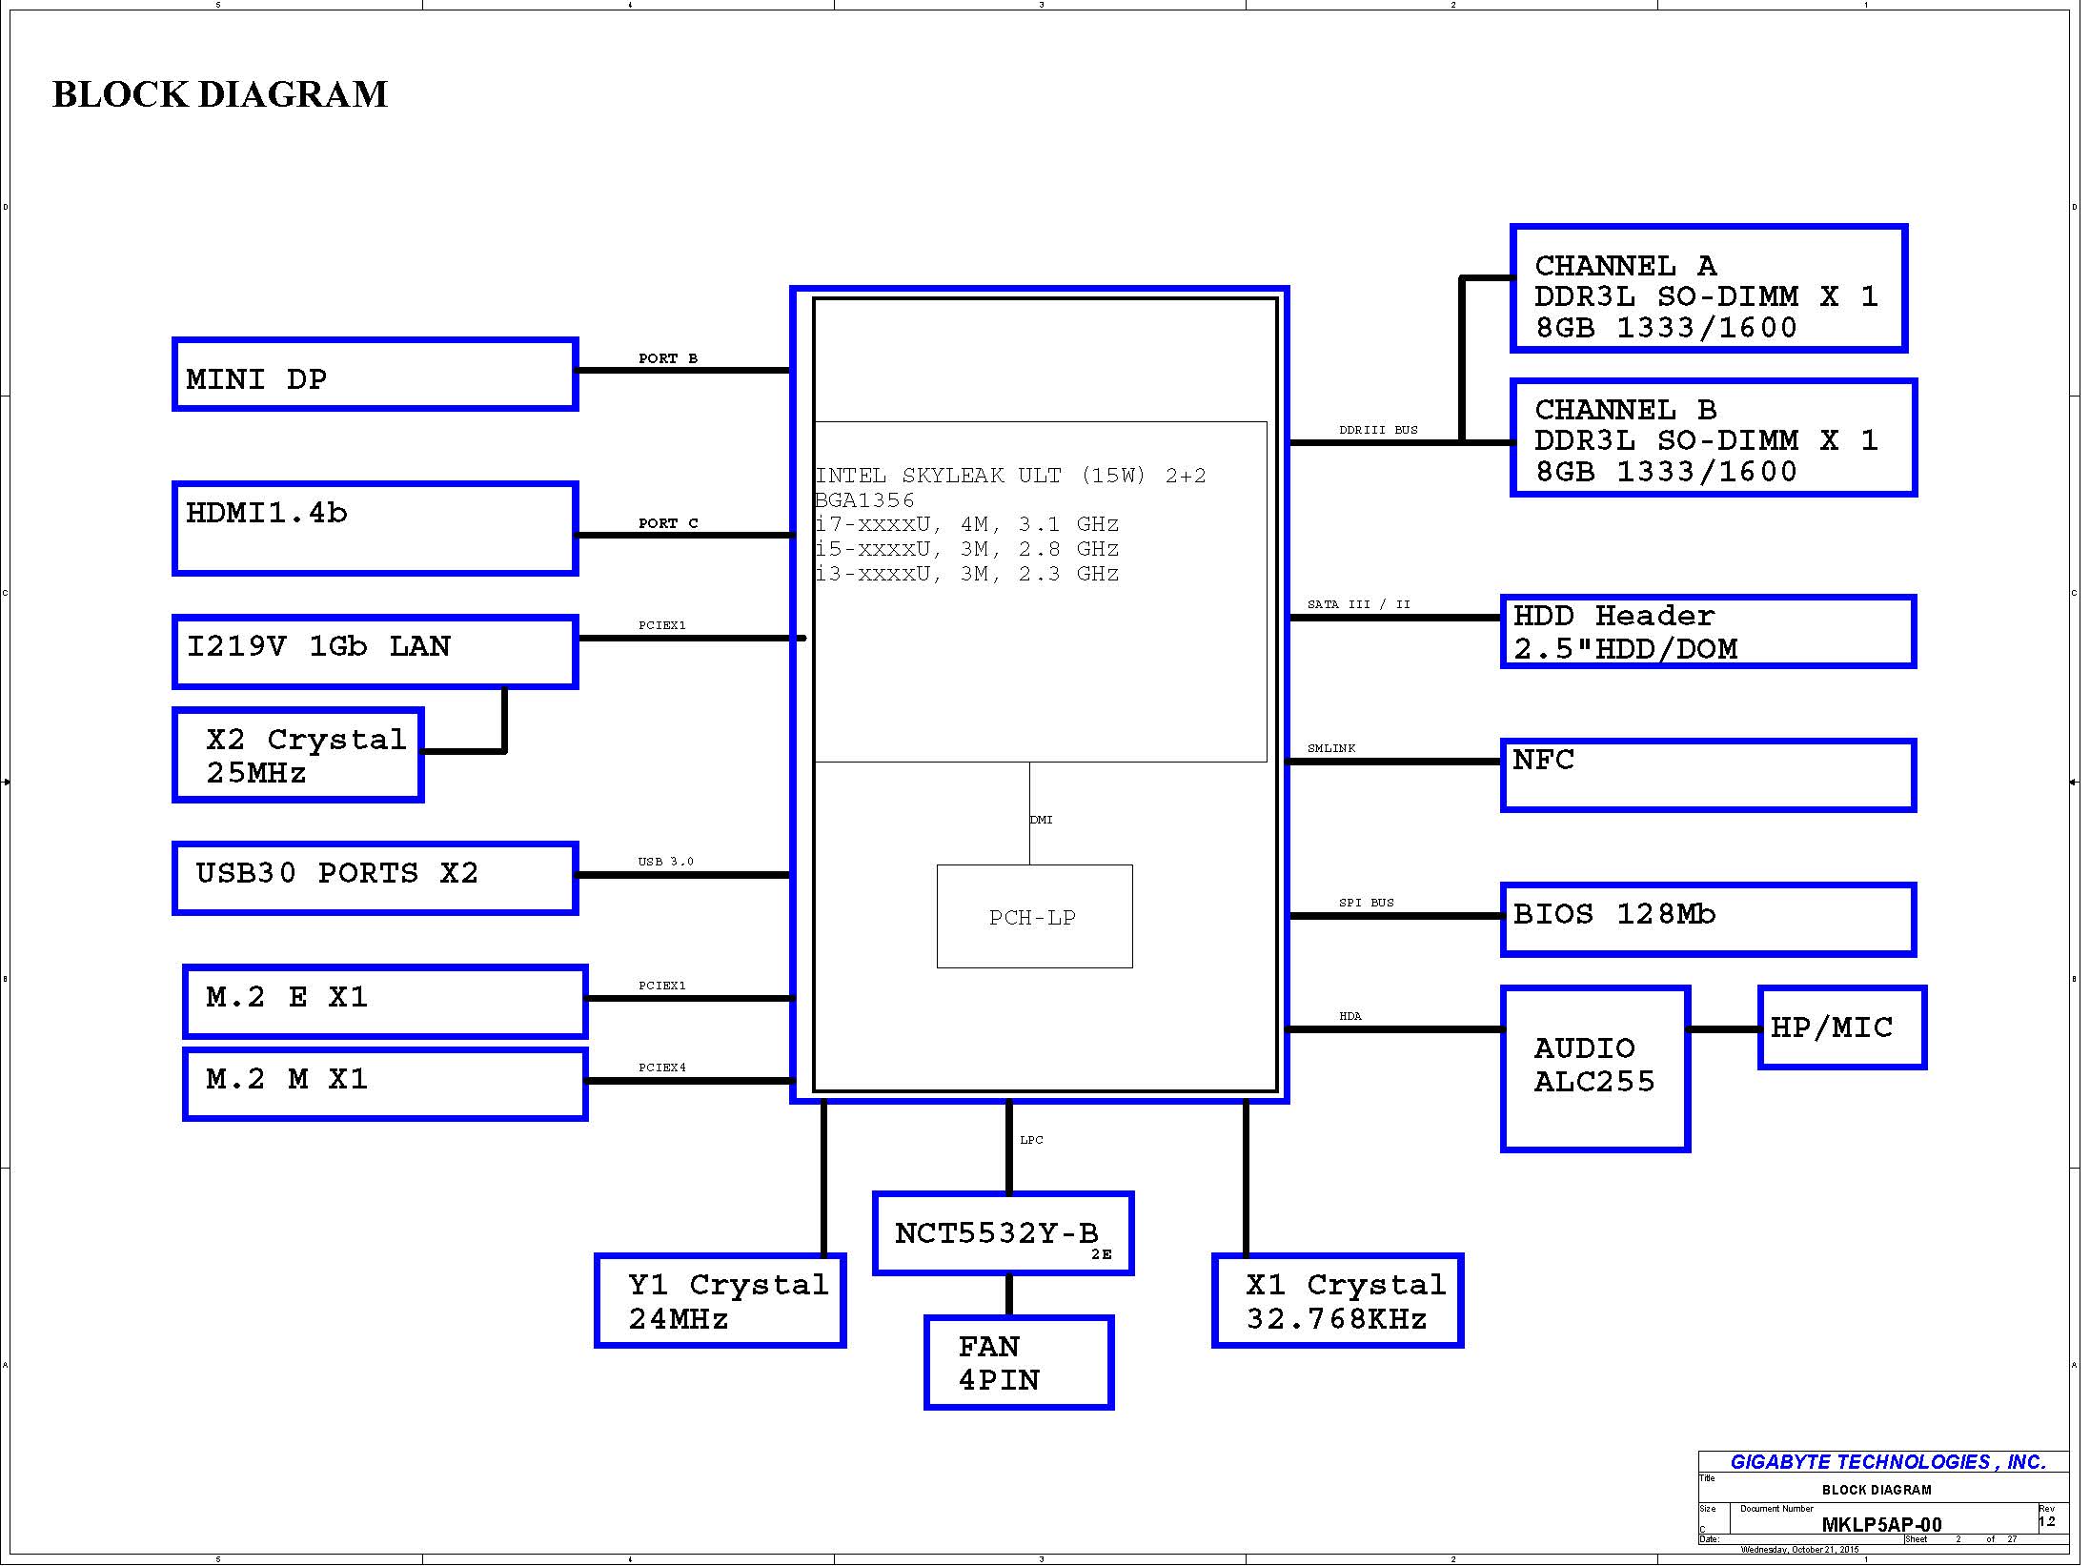Click the MINI DP block
This screenshot has width=2090, height=1566.
pos(375,375)
